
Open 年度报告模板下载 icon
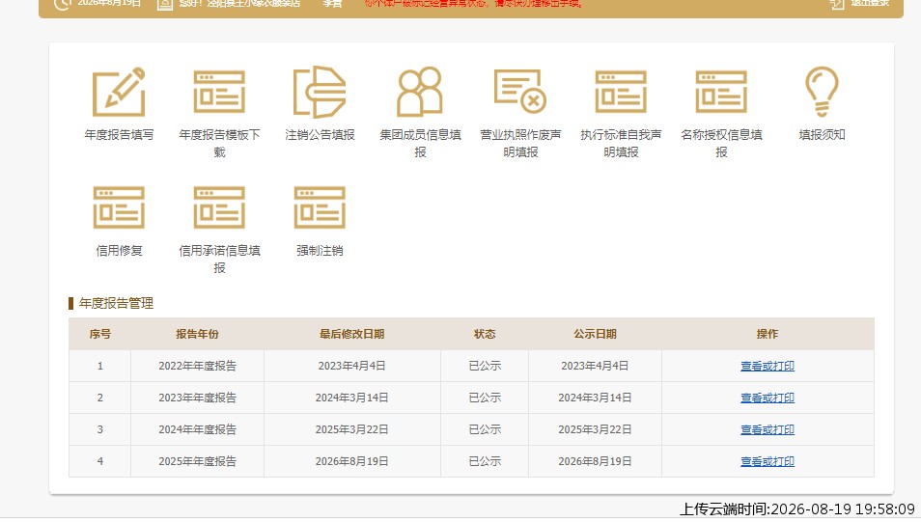click(x=219, y=92)
